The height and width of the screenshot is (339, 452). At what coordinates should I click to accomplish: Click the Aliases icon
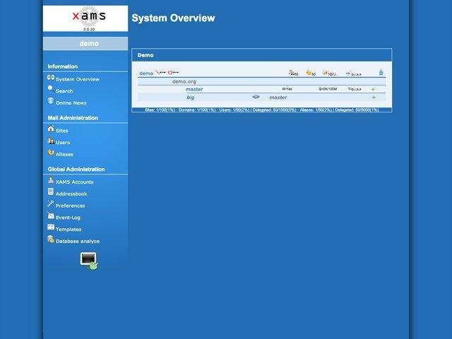pyautogui.click(x=51, y=153)
